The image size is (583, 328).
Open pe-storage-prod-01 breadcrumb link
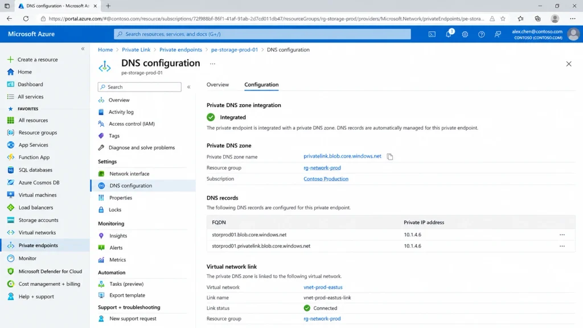tap(234, 50)
